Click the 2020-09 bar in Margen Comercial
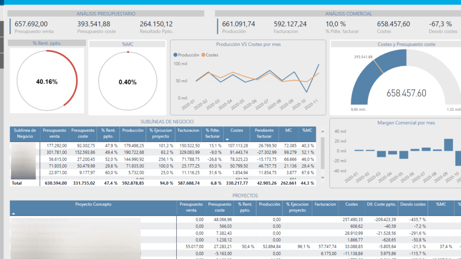 [448, 145]
